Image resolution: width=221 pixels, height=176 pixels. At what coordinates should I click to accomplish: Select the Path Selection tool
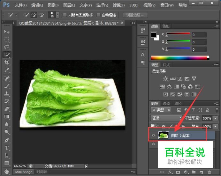point(7,156)
